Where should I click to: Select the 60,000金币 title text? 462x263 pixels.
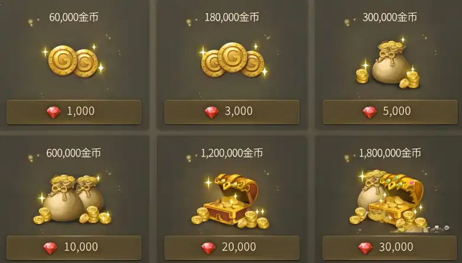[x=74, y=17]
